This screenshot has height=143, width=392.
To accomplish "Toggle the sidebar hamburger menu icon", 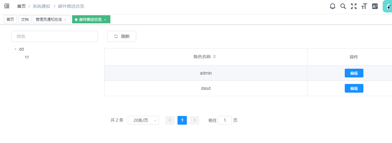I will click(x=7, y=6).
